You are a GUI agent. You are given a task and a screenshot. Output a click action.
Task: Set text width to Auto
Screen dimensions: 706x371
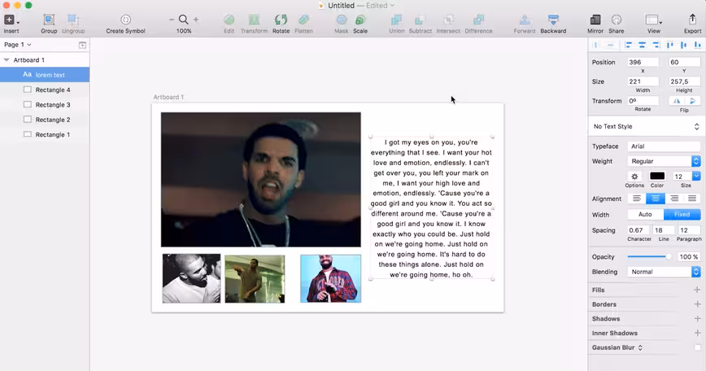click(x=645, y=214)
